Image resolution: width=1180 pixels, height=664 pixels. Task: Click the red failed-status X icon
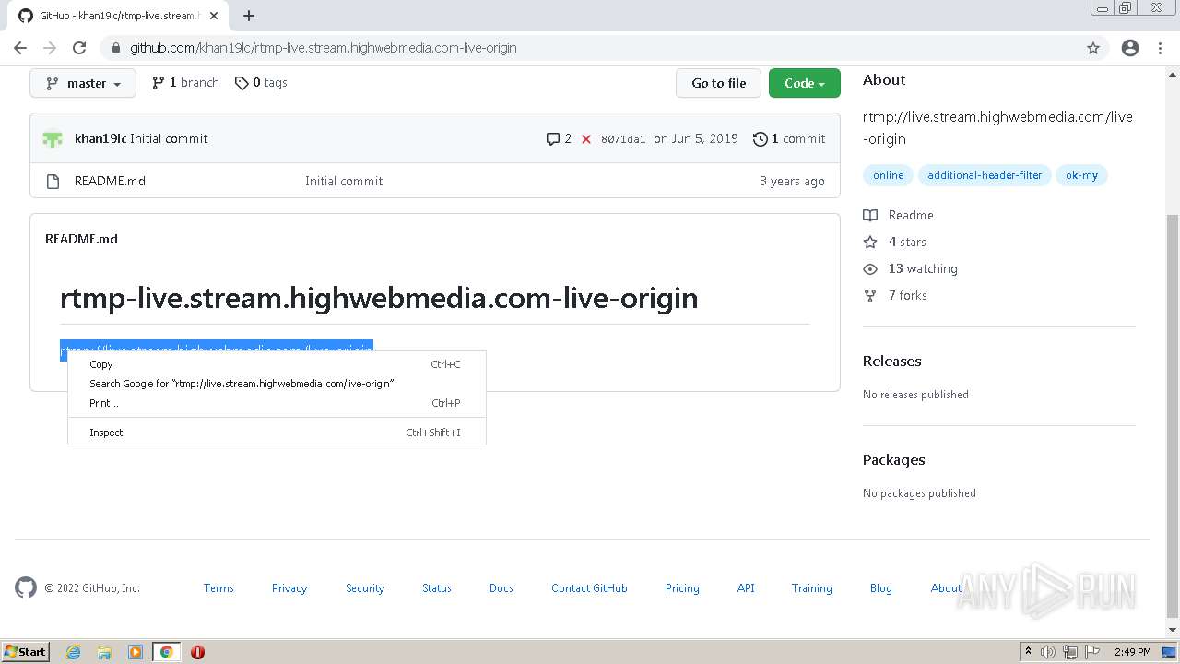[x=586, y=139]
